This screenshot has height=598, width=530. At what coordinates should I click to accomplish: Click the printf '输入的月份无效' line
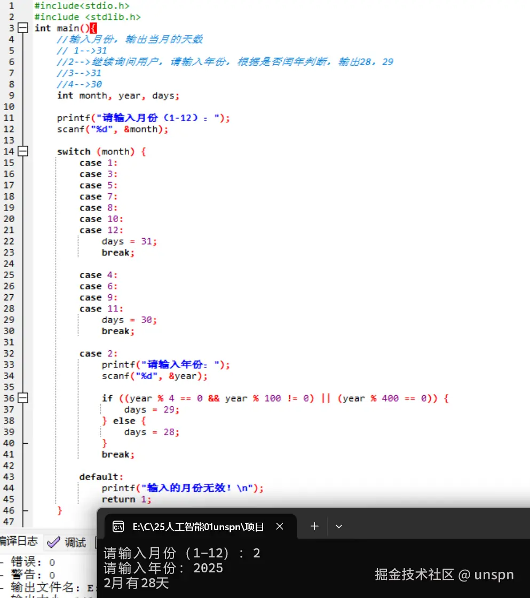click(x=183, y=488)
